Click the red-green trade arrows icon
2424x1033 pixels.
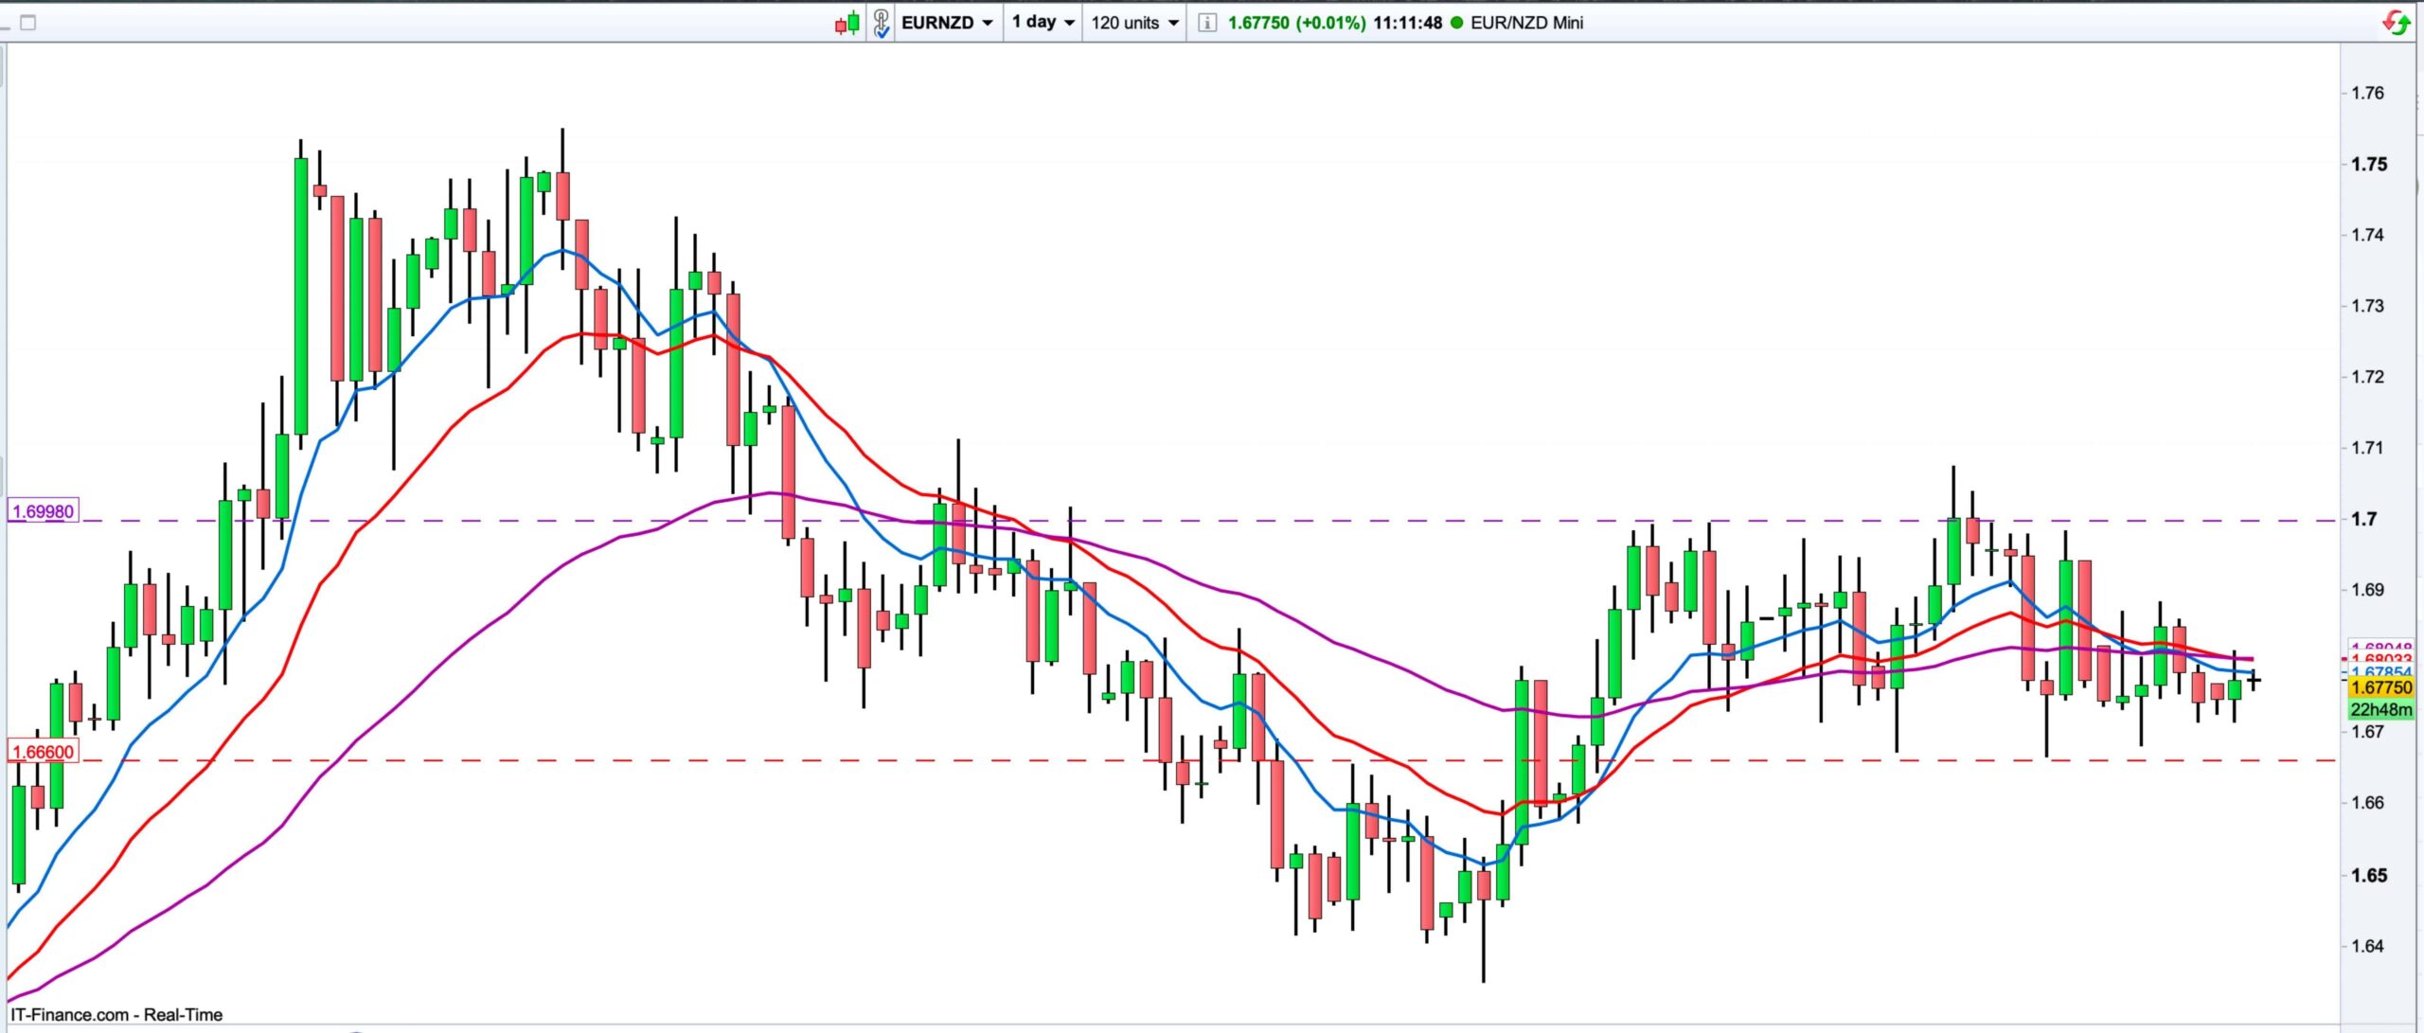click(x=2396, y=23)
